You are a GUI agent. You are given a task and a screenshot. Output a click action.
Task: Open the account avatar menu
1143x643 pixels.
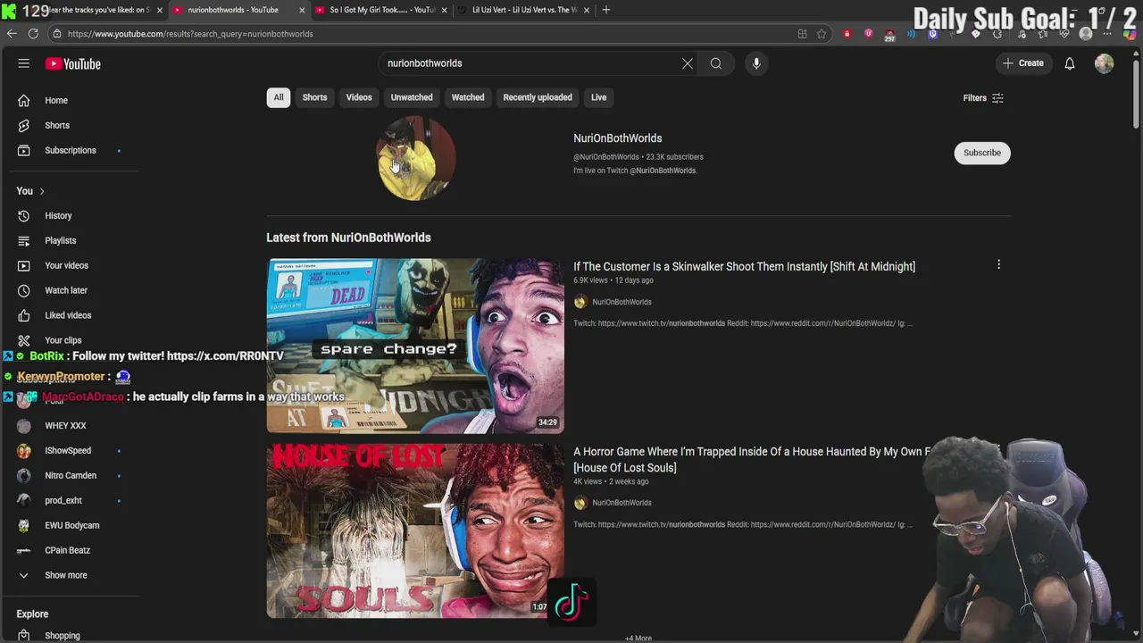tap(1105, 63)
